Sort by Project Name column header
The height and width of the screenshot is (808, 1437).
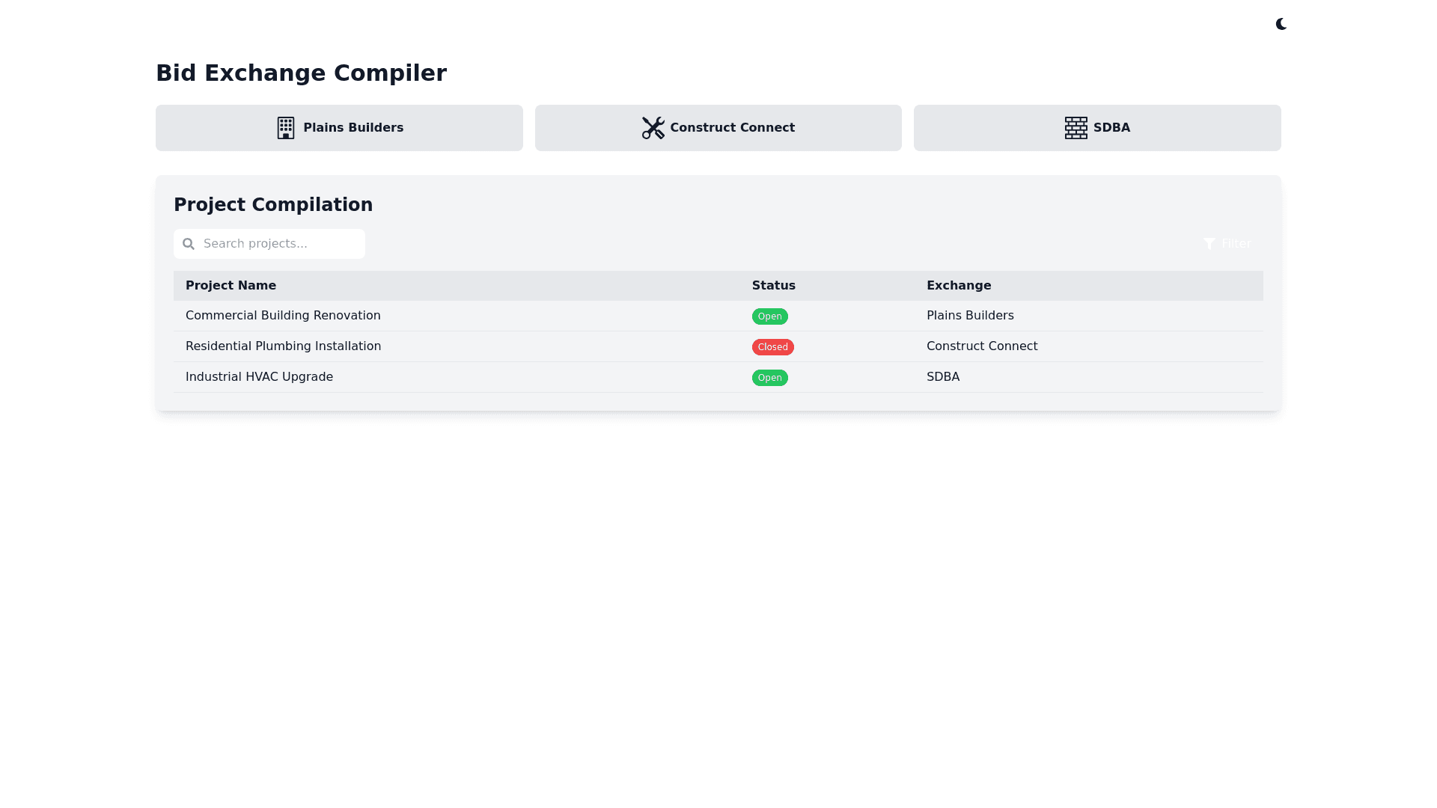tap(231, 286)
